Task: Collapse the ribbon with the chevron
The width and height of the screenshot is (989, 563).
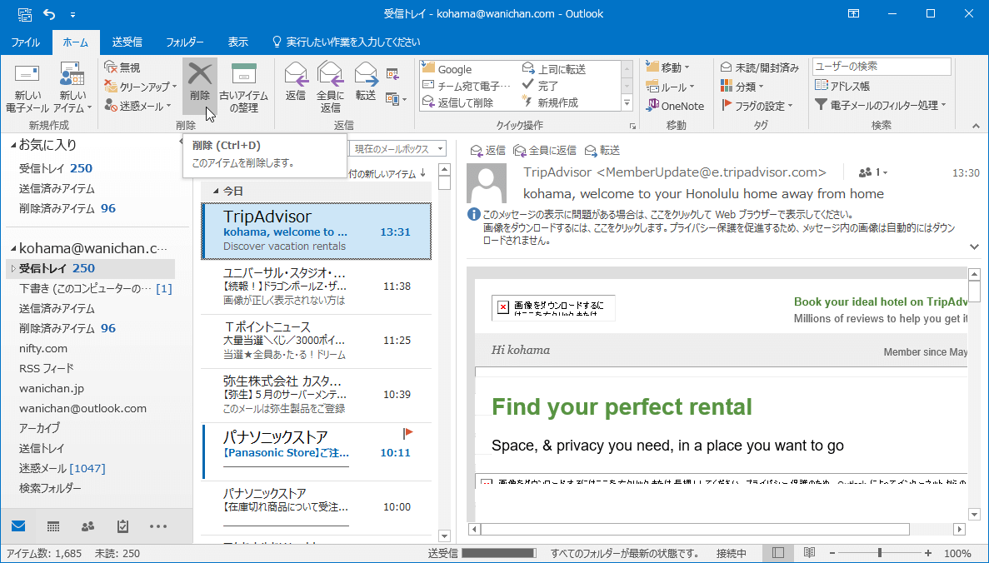Action: (977, 126)
